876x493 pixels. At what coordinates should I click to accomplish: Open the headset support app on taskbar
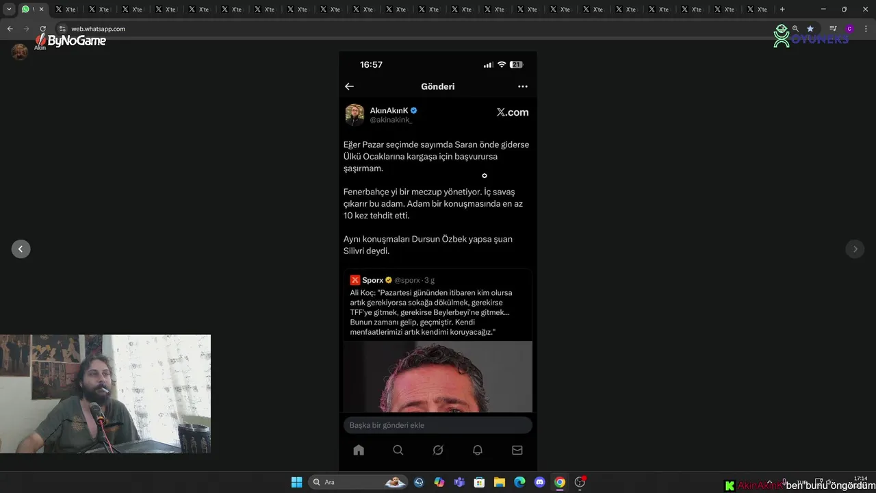tap(419, 482)
